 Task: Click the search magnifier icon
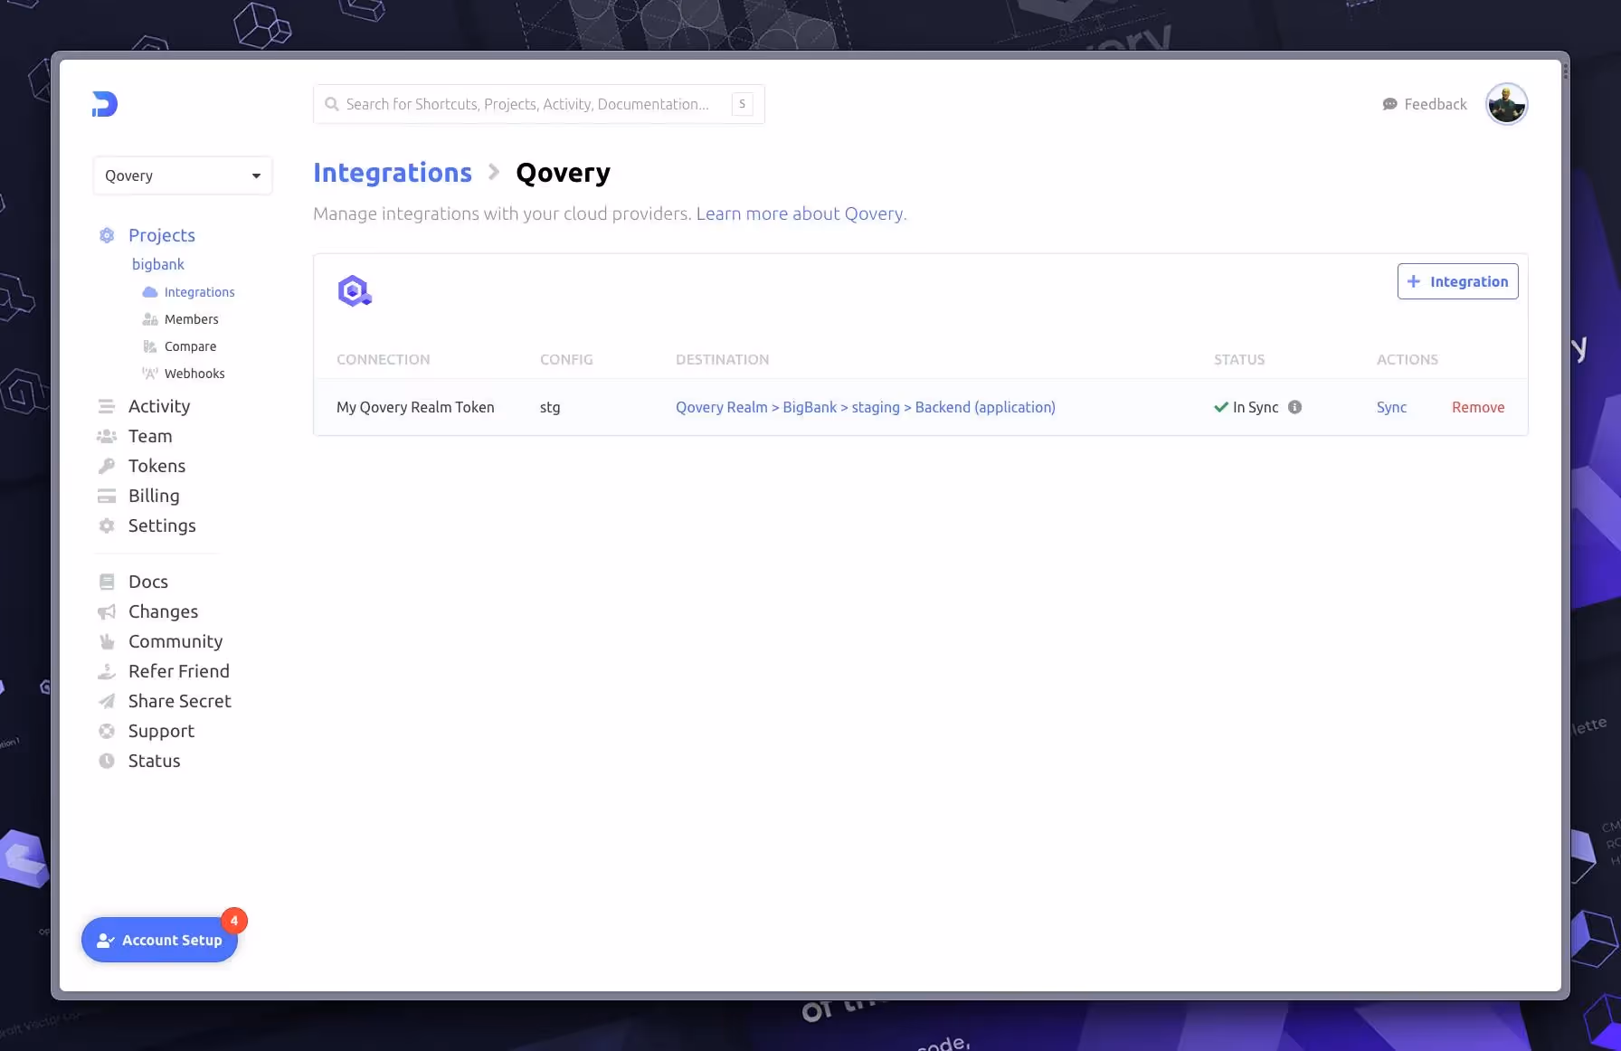[x=332, y=104]
